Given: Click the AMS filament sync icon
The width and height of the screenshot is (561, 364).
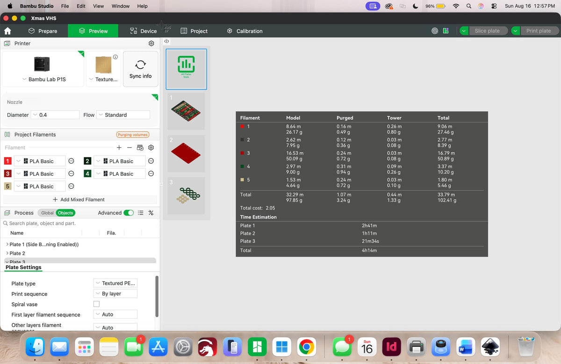Looking at the screenshot, I should tap(140, 148).
